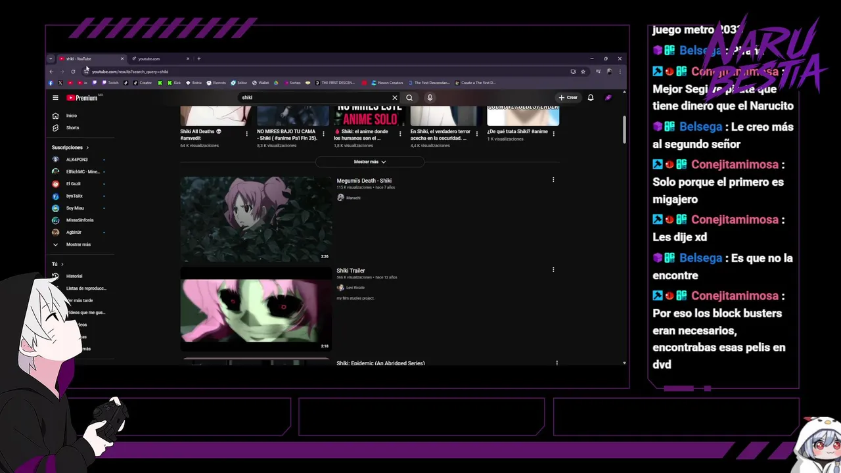Expand the Suscripciones section chevron

point(87,148)
